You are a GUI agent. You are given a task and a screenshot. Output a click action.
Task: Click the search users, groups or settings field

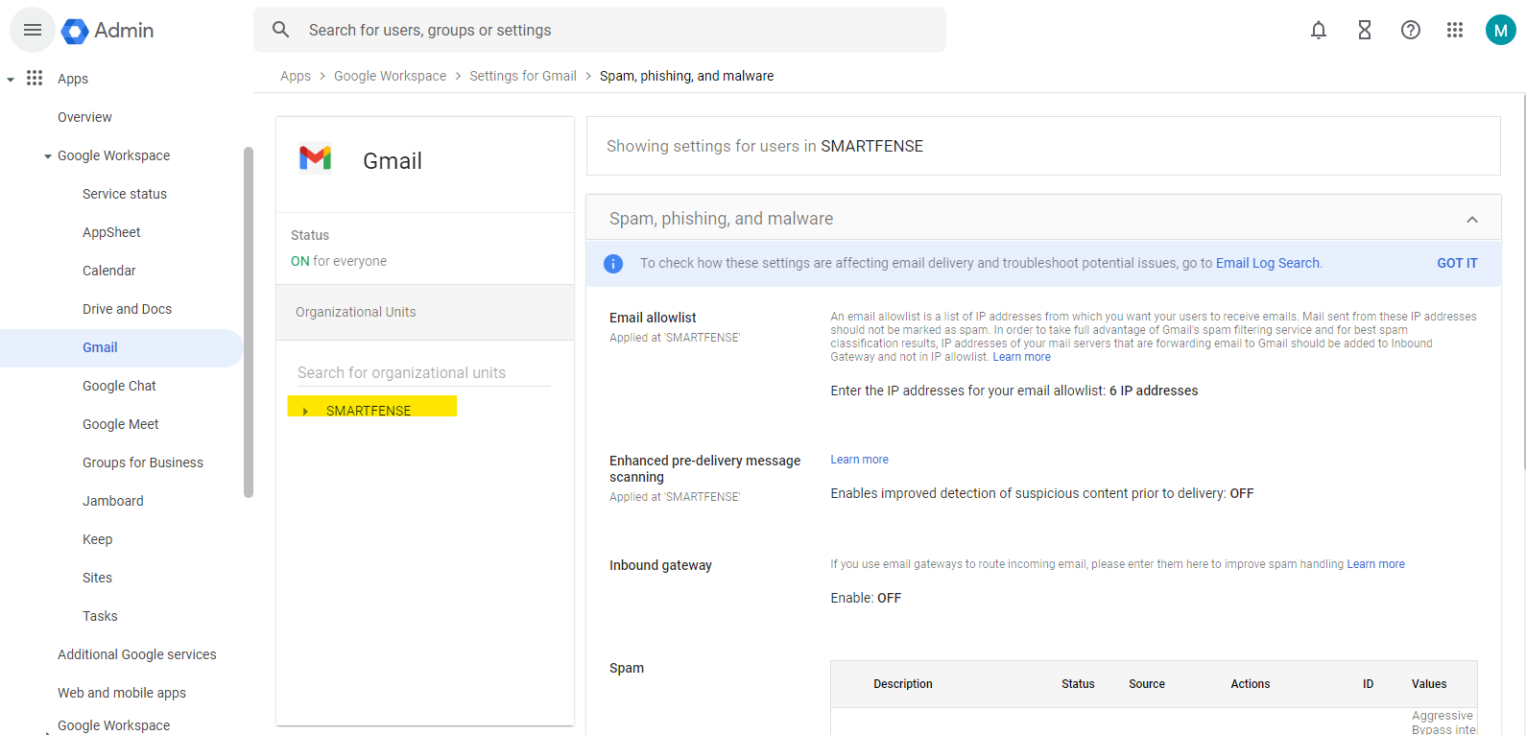point(600,30)
